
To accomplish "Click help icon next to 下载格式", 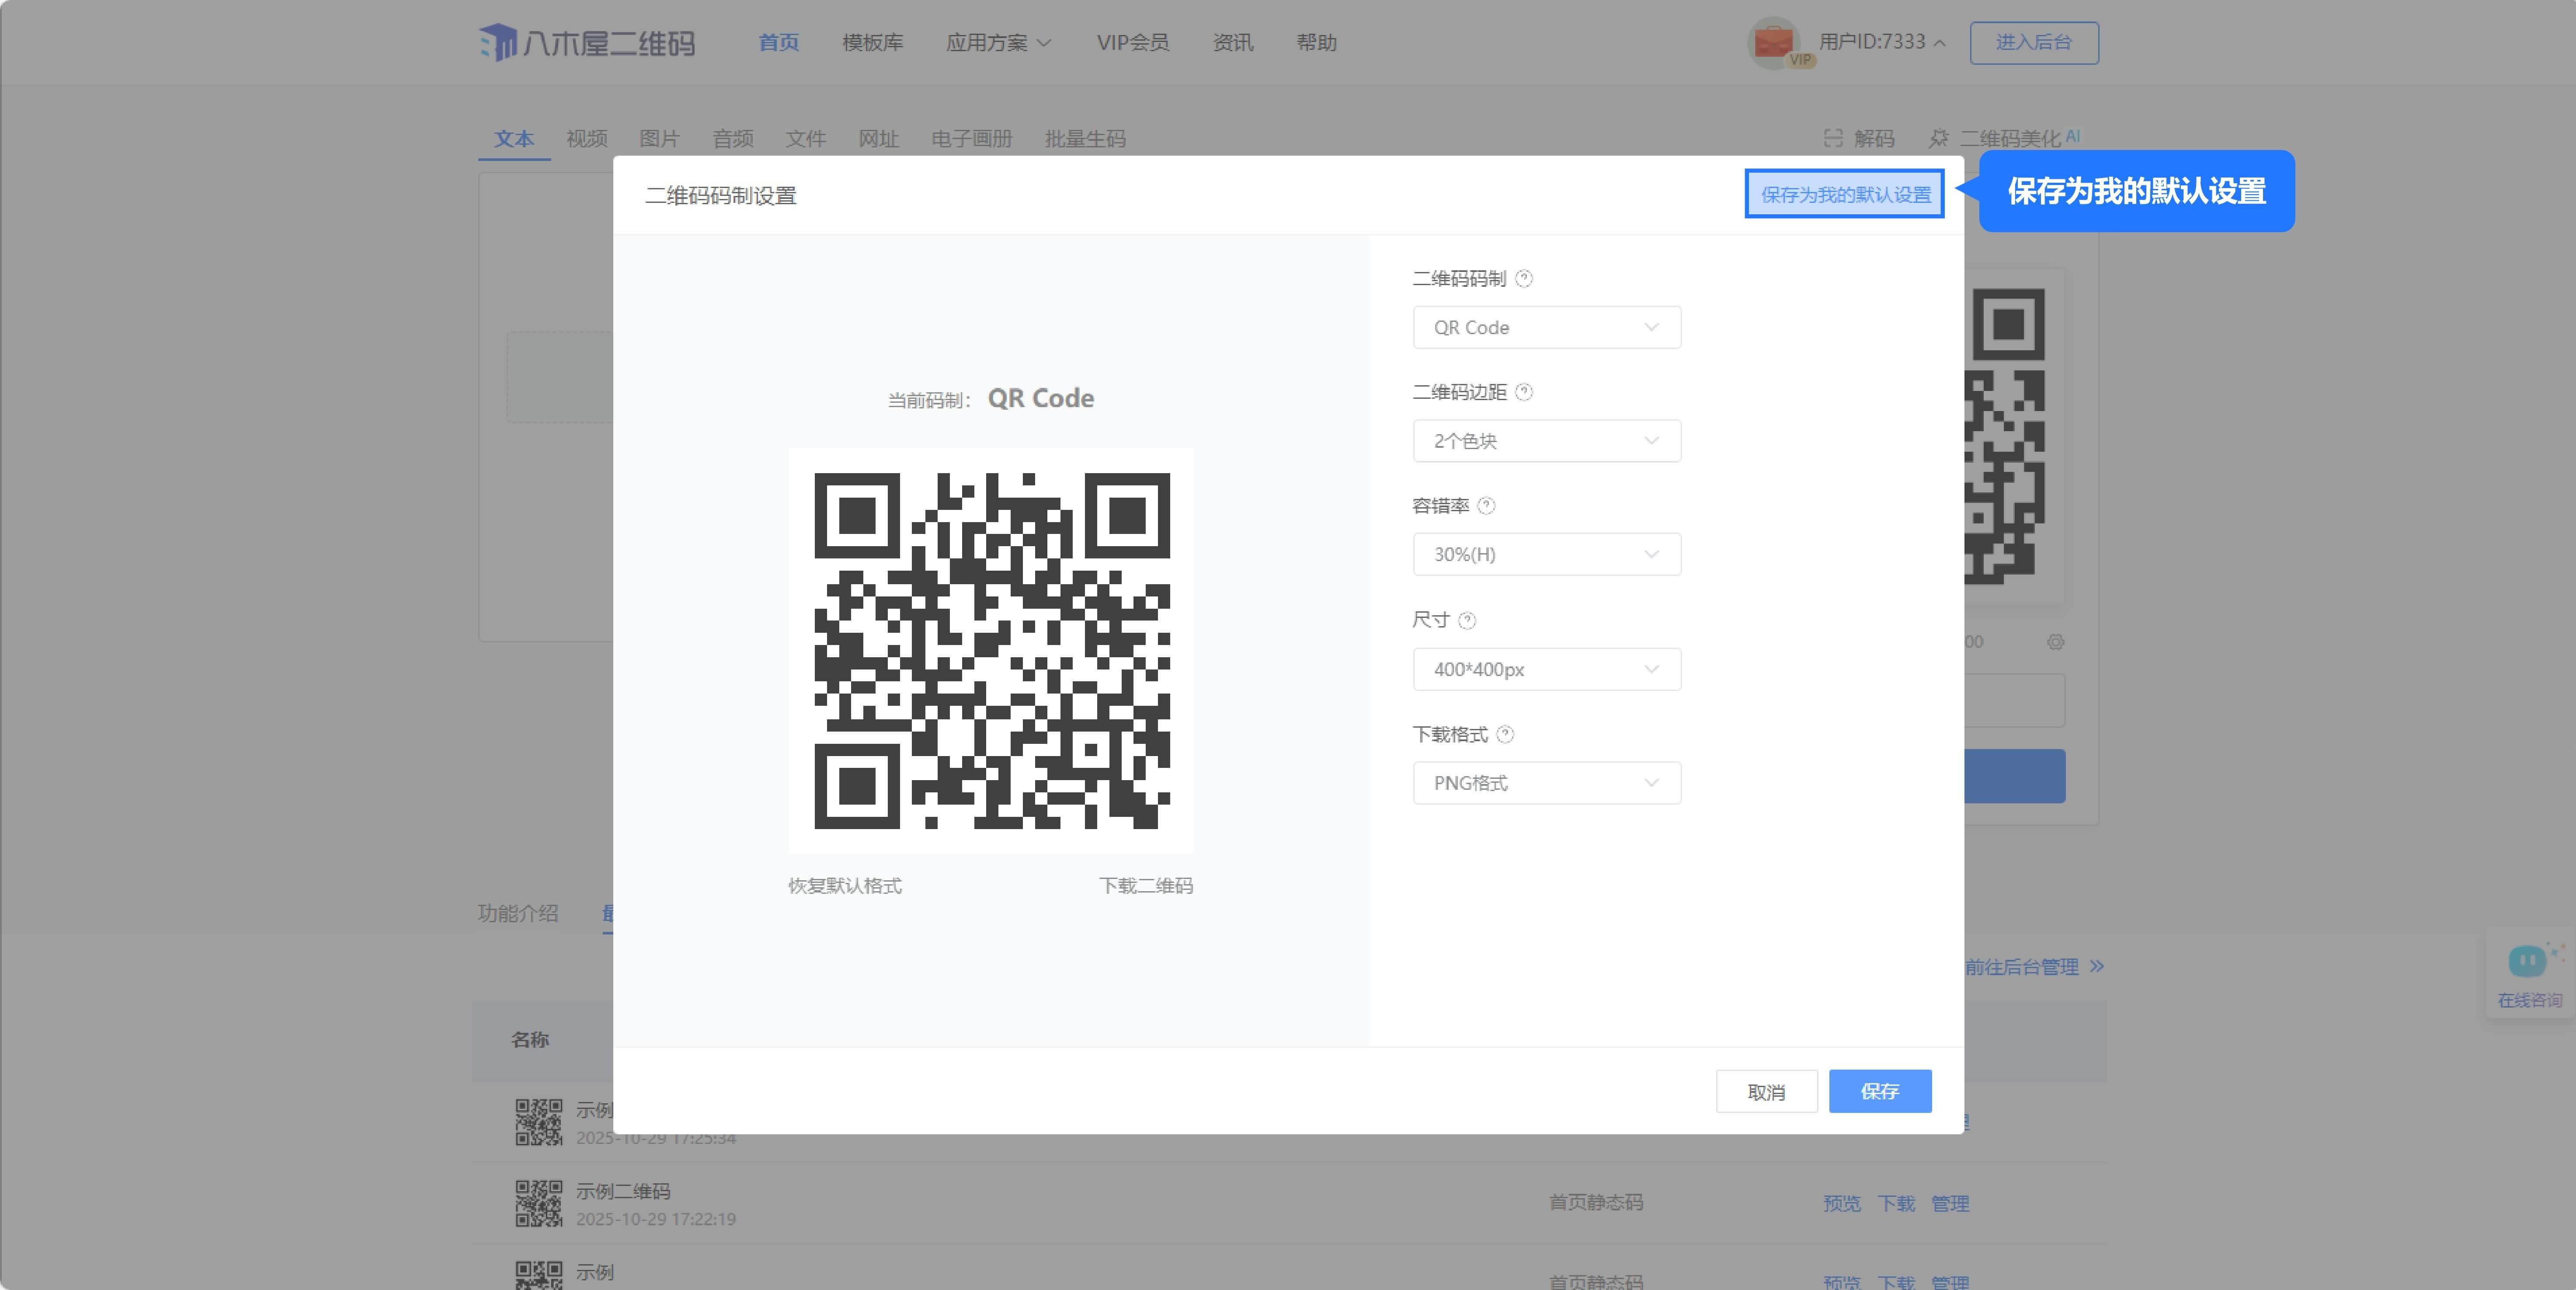I will pos(1505,734).
